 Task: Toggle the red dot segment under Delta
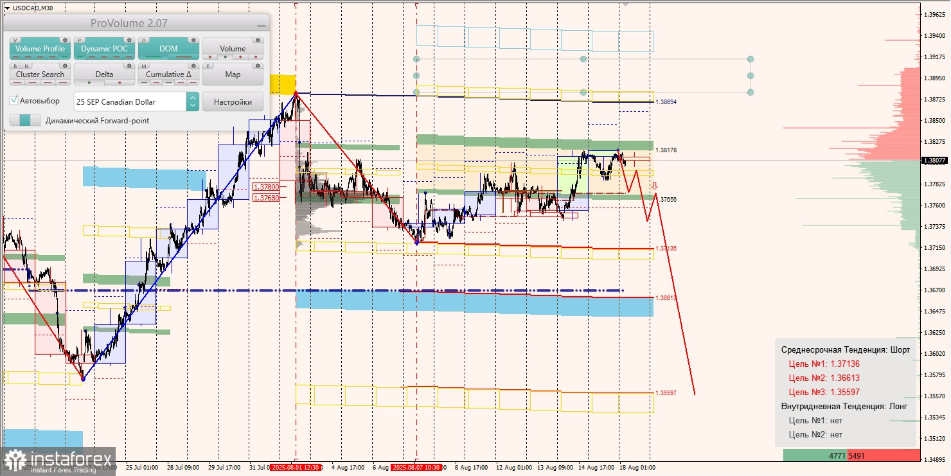click(120, 83)
